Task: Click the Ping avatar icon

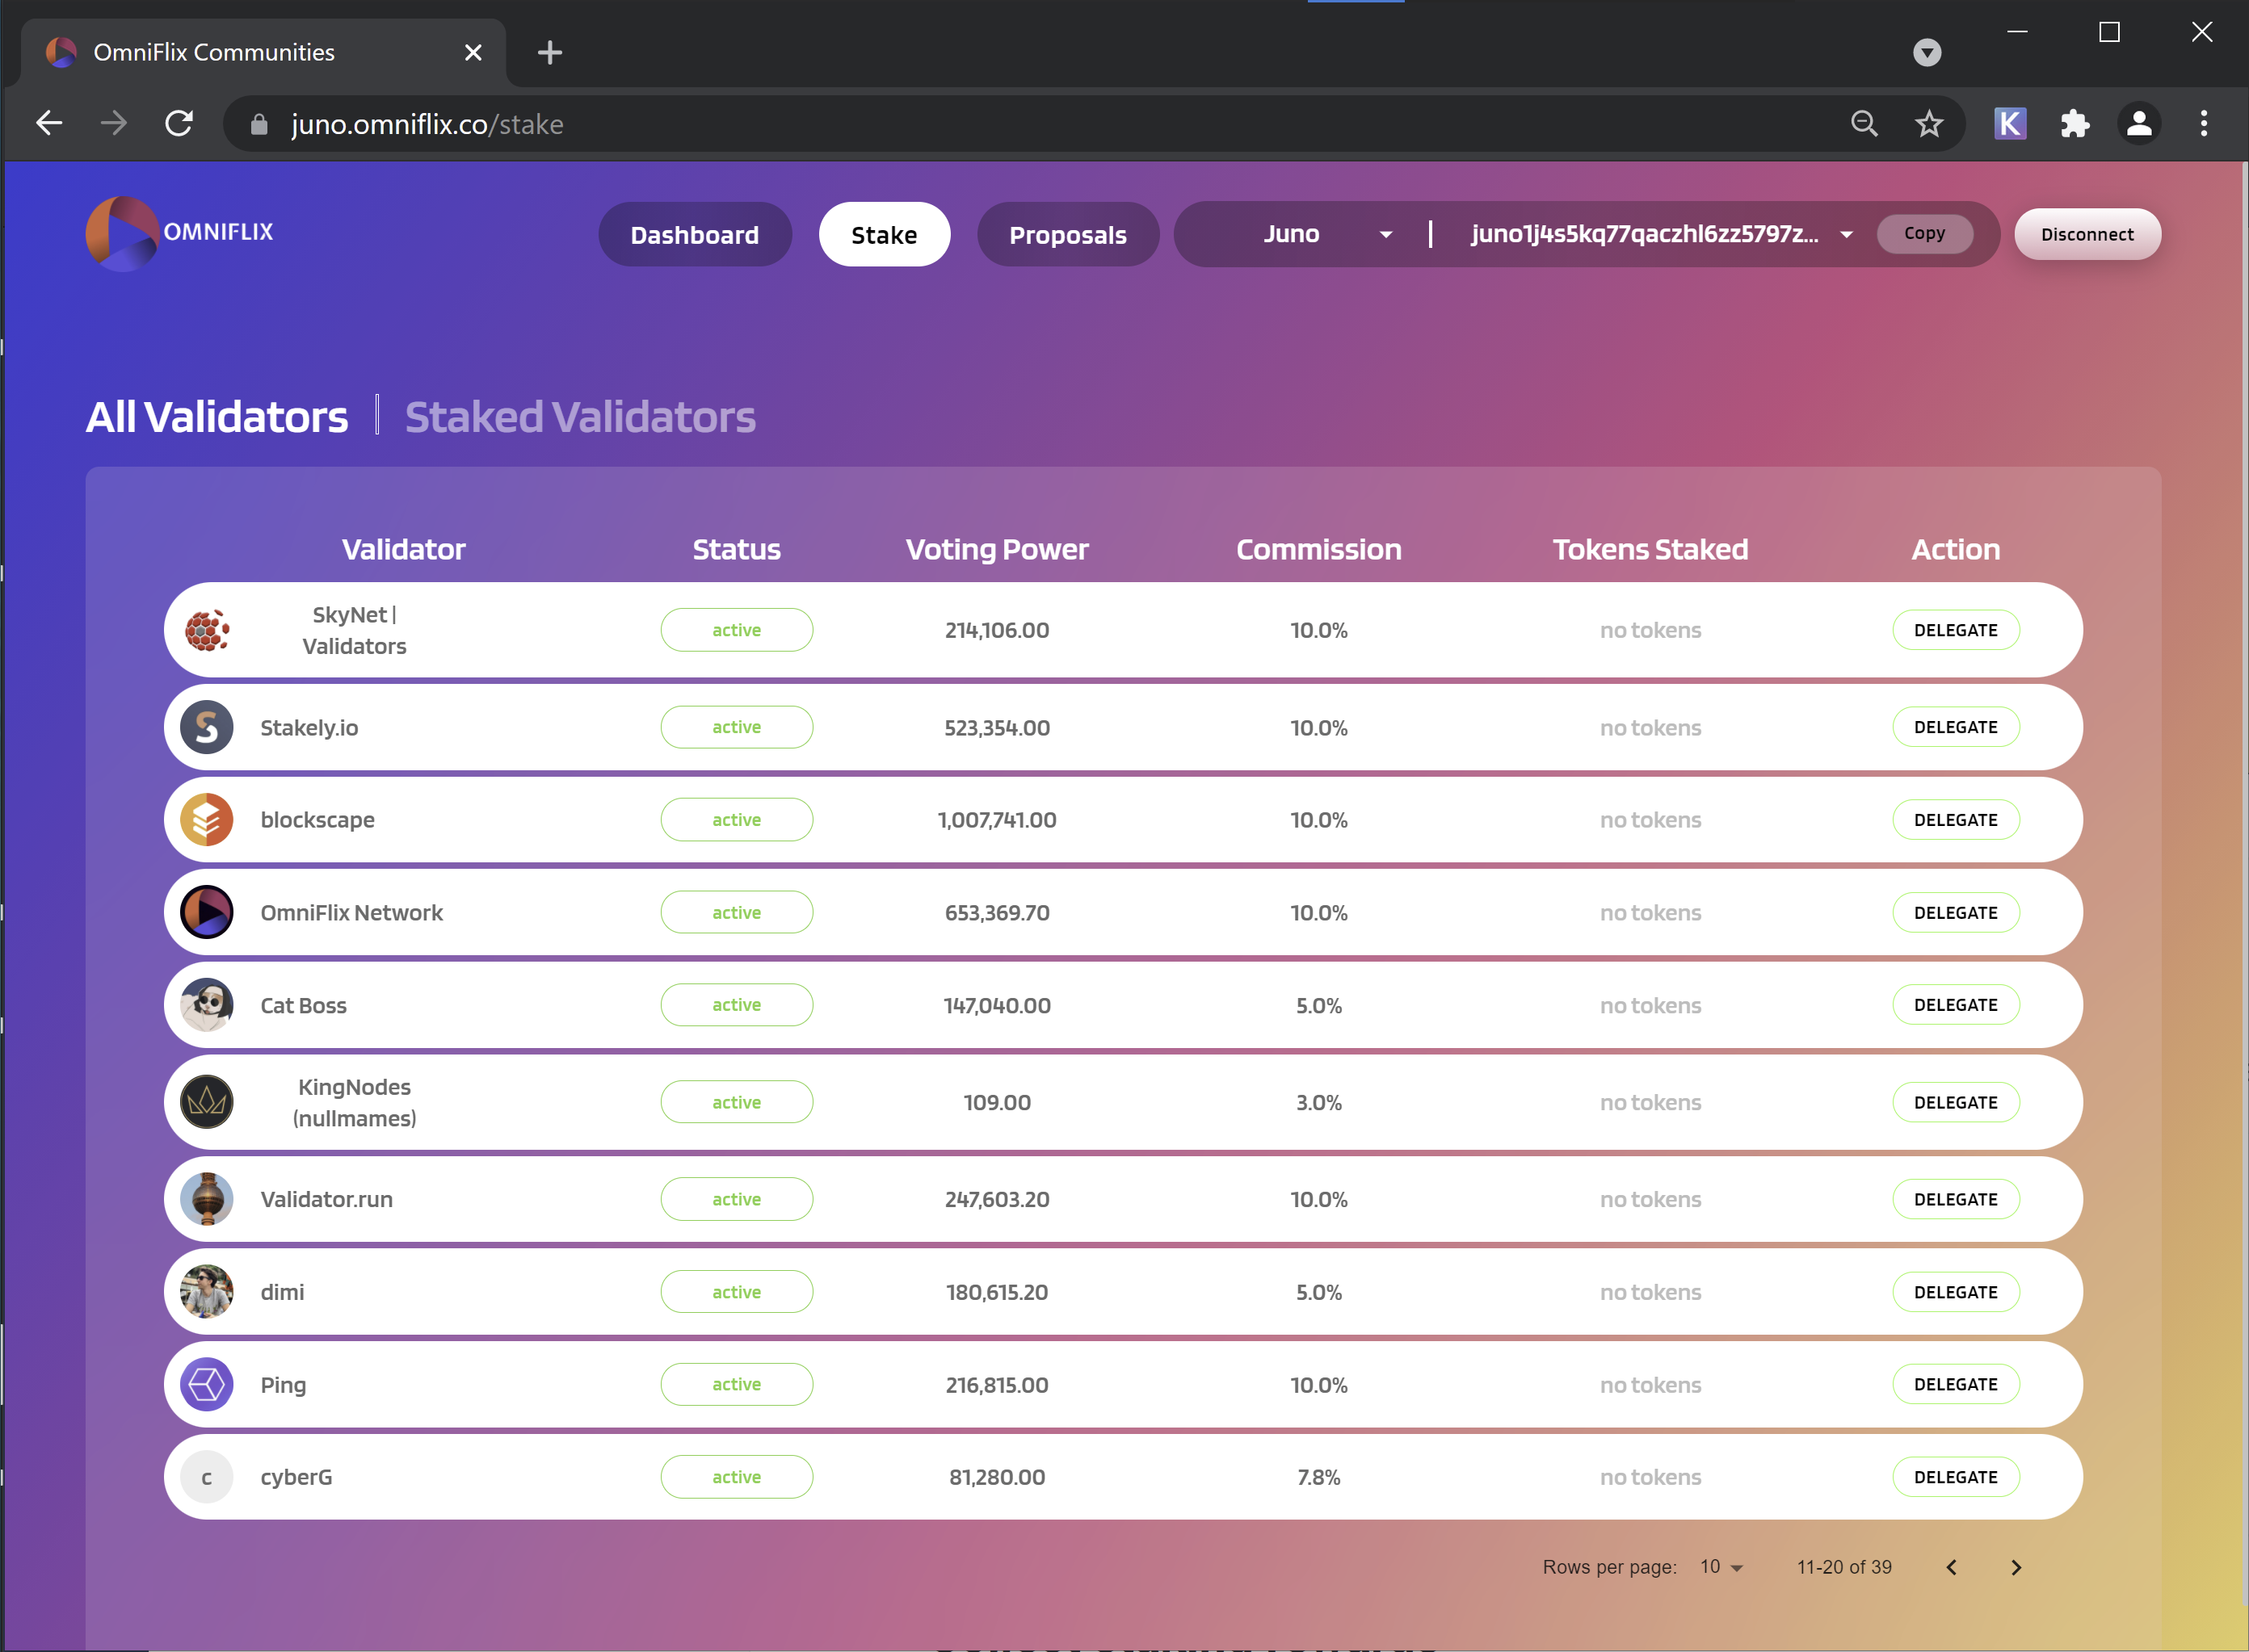Action: (207, 1384)
